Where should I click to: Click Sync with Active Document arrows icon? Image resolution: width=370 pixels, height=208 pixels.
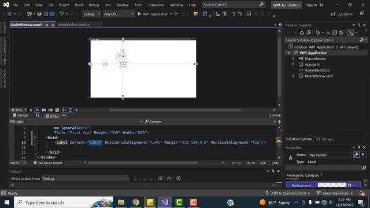[x=328, y=32]
